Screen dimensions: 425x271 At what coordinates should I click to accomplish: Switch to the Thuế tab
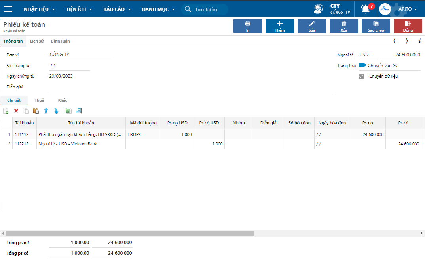[x=39, y=100]
